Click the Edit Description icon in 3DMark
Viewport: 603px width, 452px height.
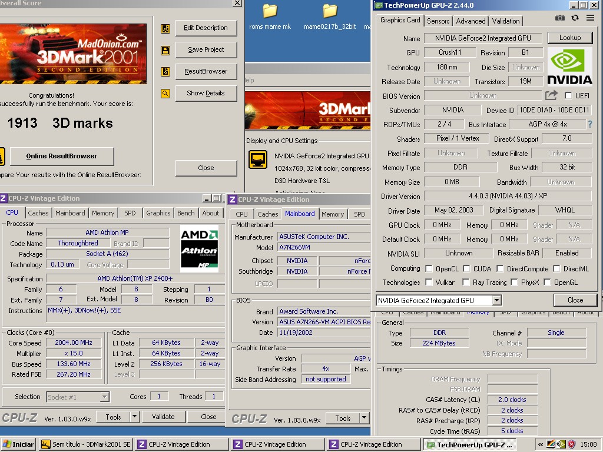pyautogui.click(x=165, y=28)
